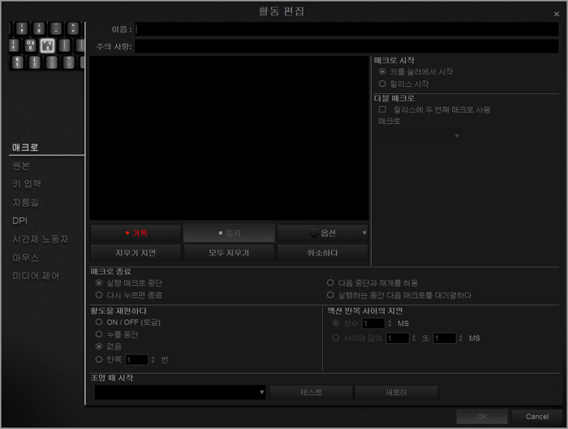Select the 릴리스 시작 radio option
568x429 pixels.
click(x=382, y=84)
